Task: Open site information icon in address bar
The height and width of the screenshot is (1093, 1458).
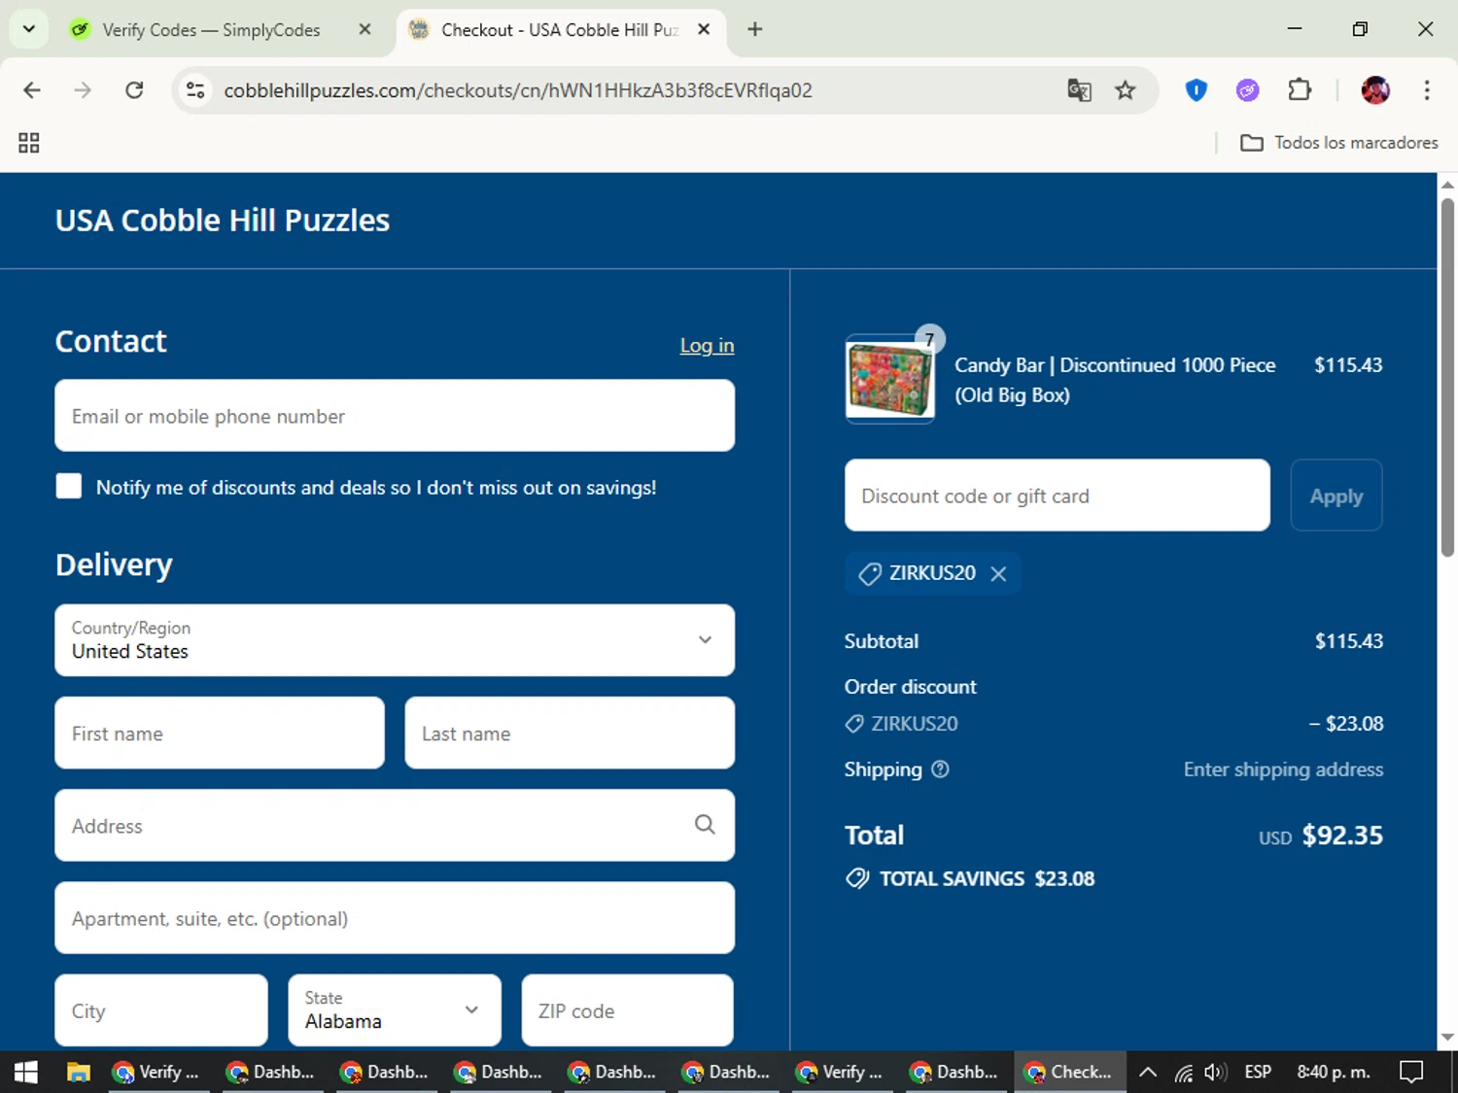Action: pyautogui.click(x=195, y=90)
